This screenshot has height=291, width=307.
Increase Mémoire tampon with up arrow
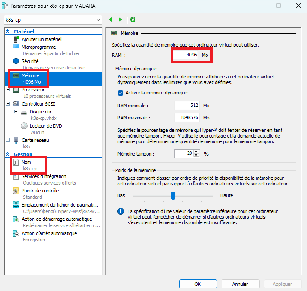(196, 152)
